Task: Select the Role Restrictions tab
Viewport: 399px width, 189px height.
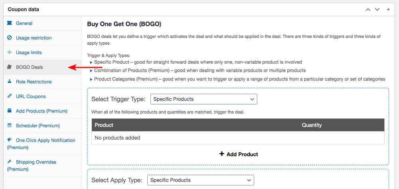Action: [x=34, y=82]
